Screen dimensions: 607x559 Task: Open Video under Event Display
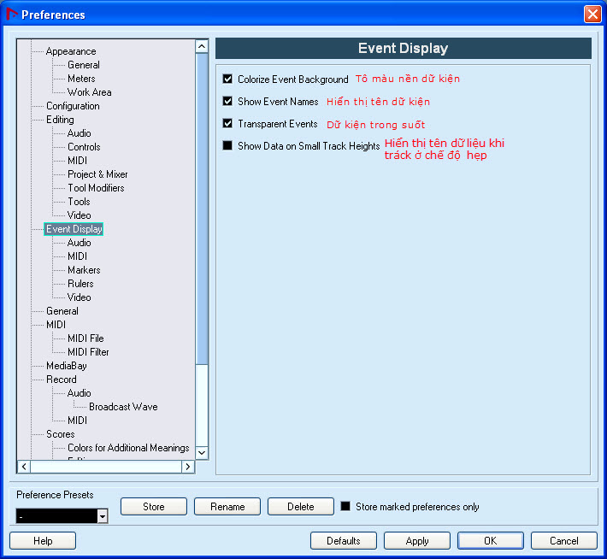(x=79, y=297)
